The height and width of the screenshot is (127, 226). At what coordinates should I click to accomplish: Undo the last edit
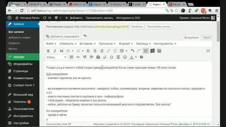pos(132,51)
